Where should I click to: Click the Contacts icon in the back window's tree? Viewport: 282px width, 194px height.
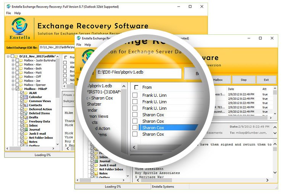(x=26, y=105)
